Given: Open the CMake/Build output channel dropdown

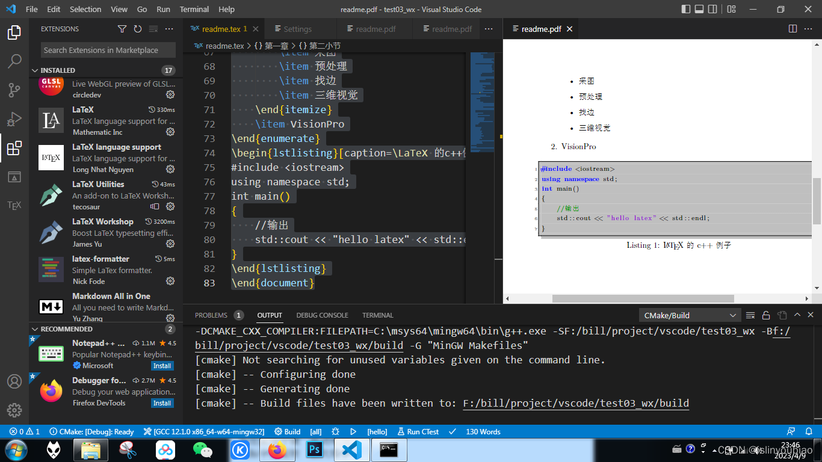Looking at the screenshot, I should pyautogui.click(x=689, y=315).
